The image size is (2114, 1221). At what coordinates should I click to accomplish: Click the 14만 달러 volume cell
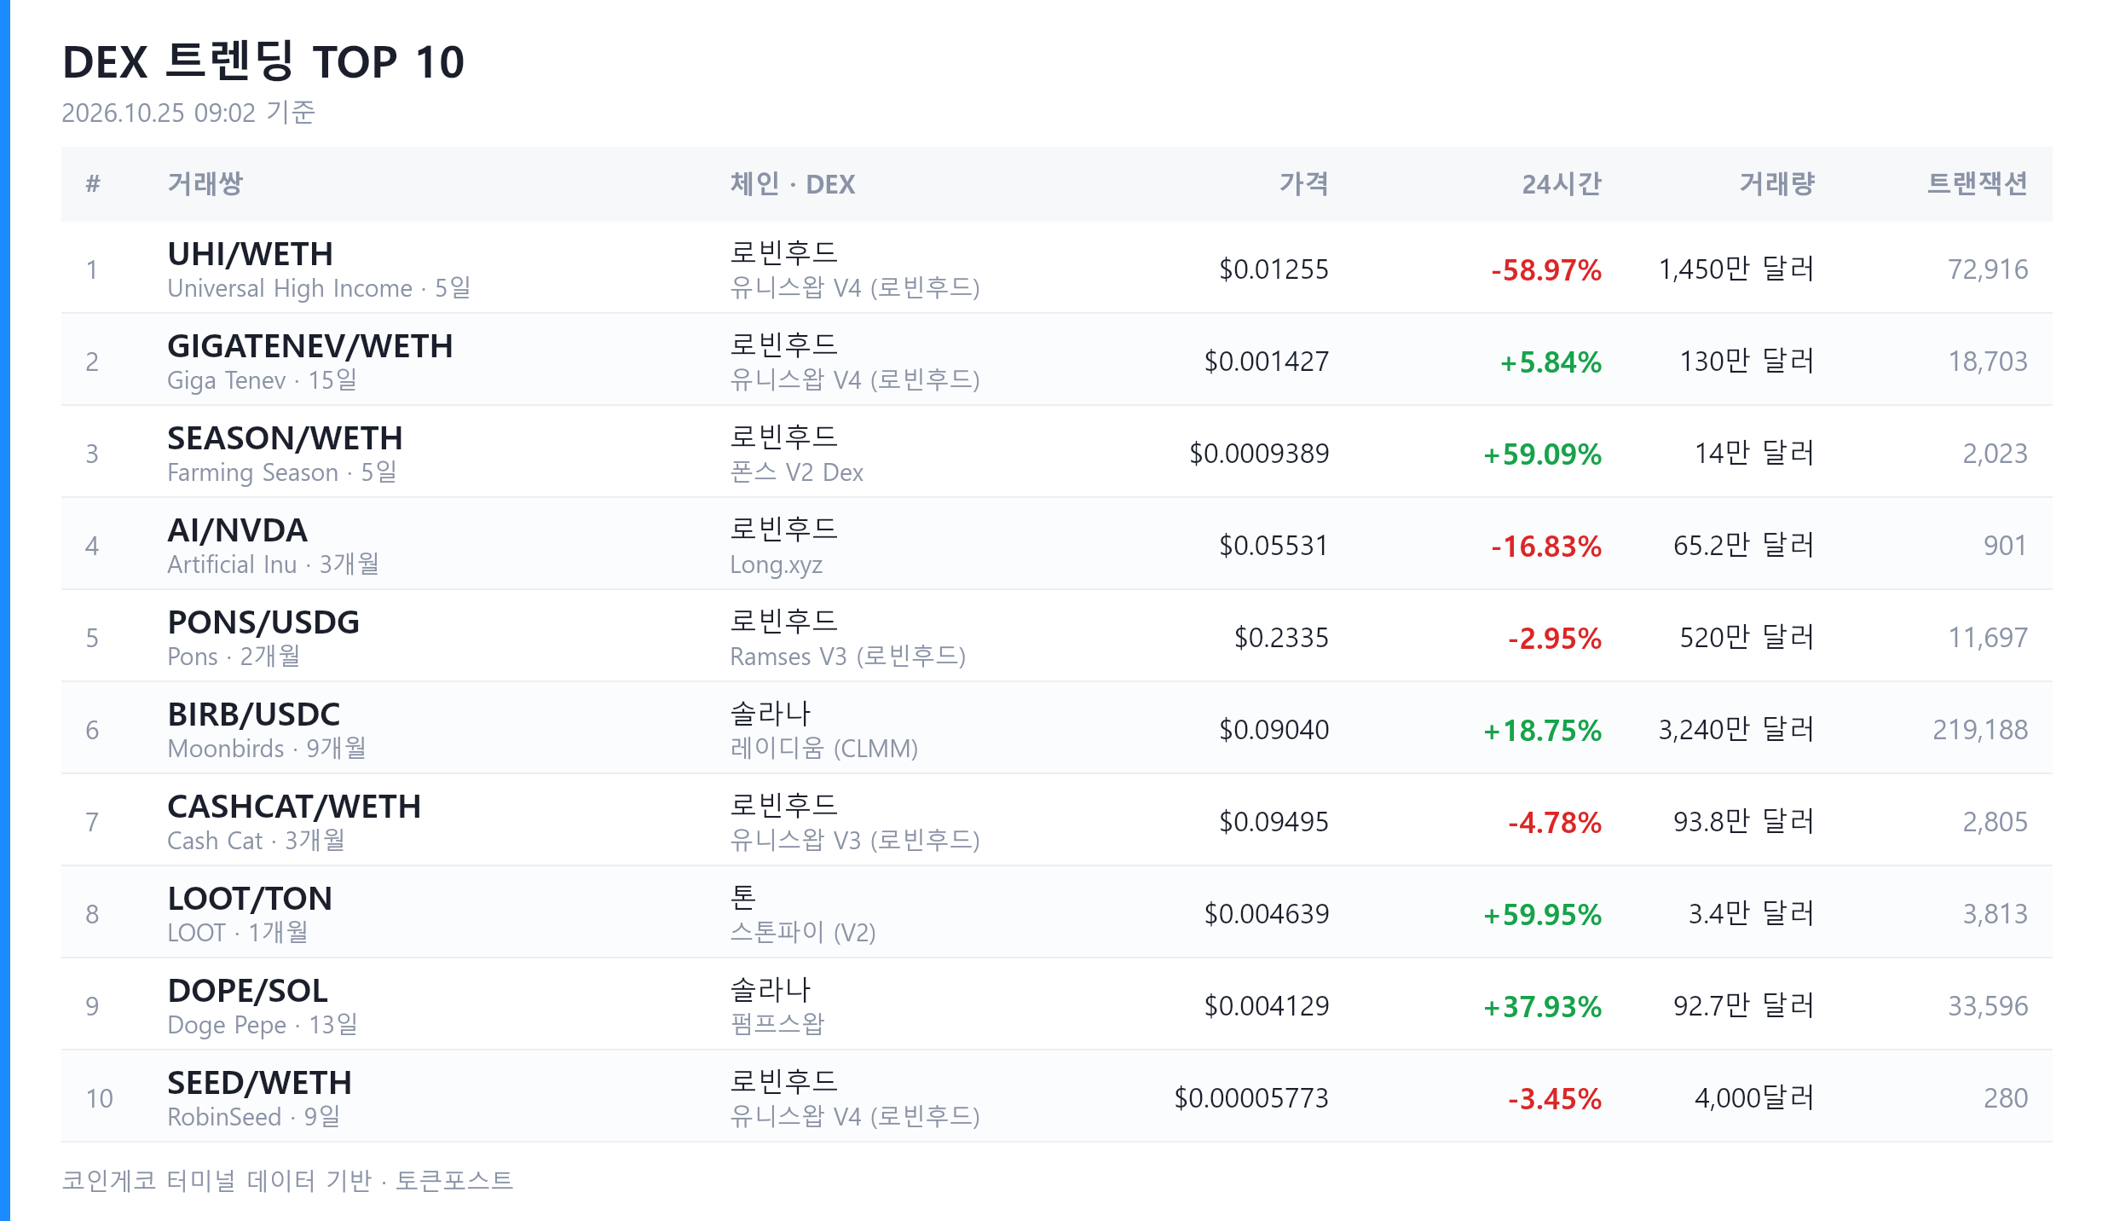tap(1754, 454)
